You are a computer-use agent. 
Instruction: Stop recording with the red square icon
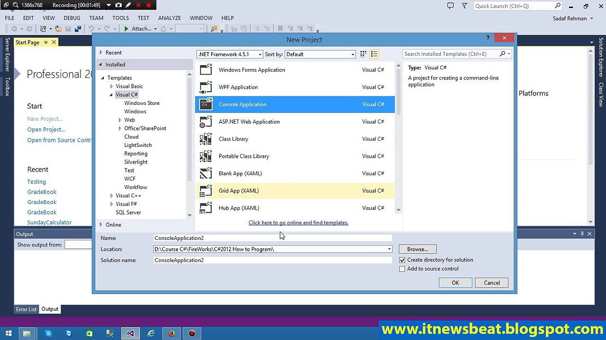tap(149, 5)
